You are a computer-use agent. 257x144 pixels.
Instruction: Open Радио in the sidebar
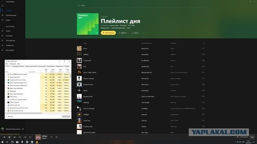point(8,20)
